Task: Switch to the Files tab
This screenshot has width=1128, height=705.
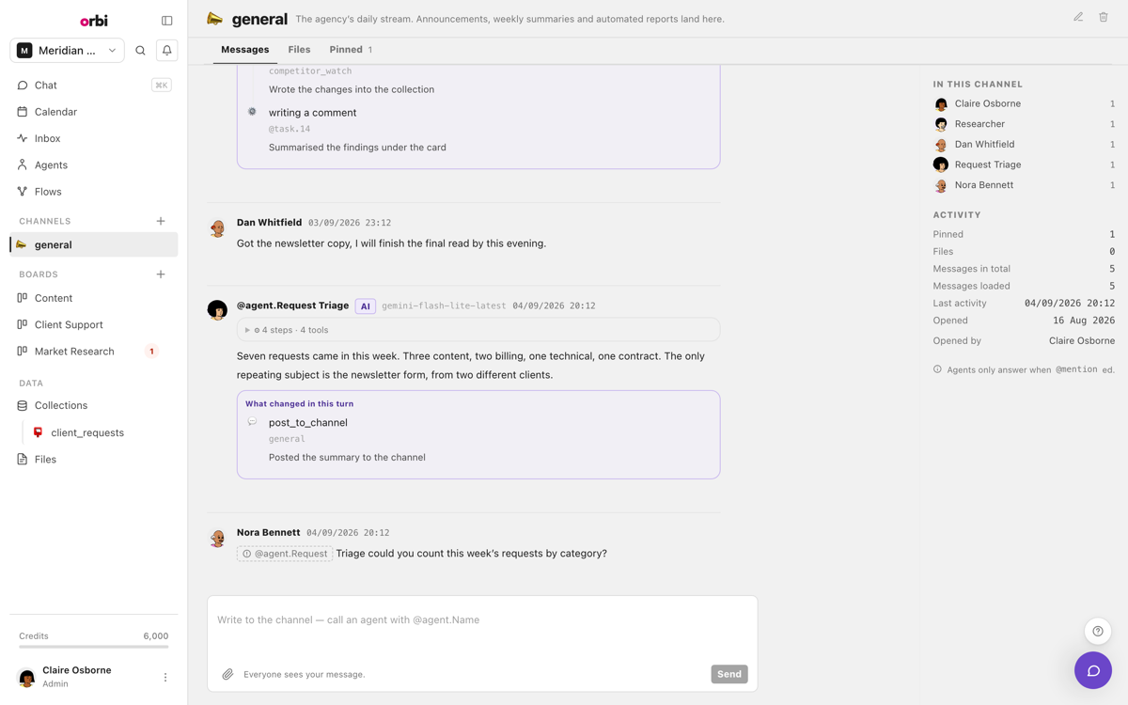Action: click(299, 50)
